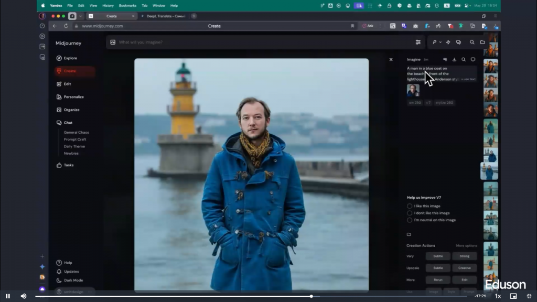This screenshot has width=537, height=302.
Task: Open the chat bubbles icon in top toolbar
Action: pos(458,42)
